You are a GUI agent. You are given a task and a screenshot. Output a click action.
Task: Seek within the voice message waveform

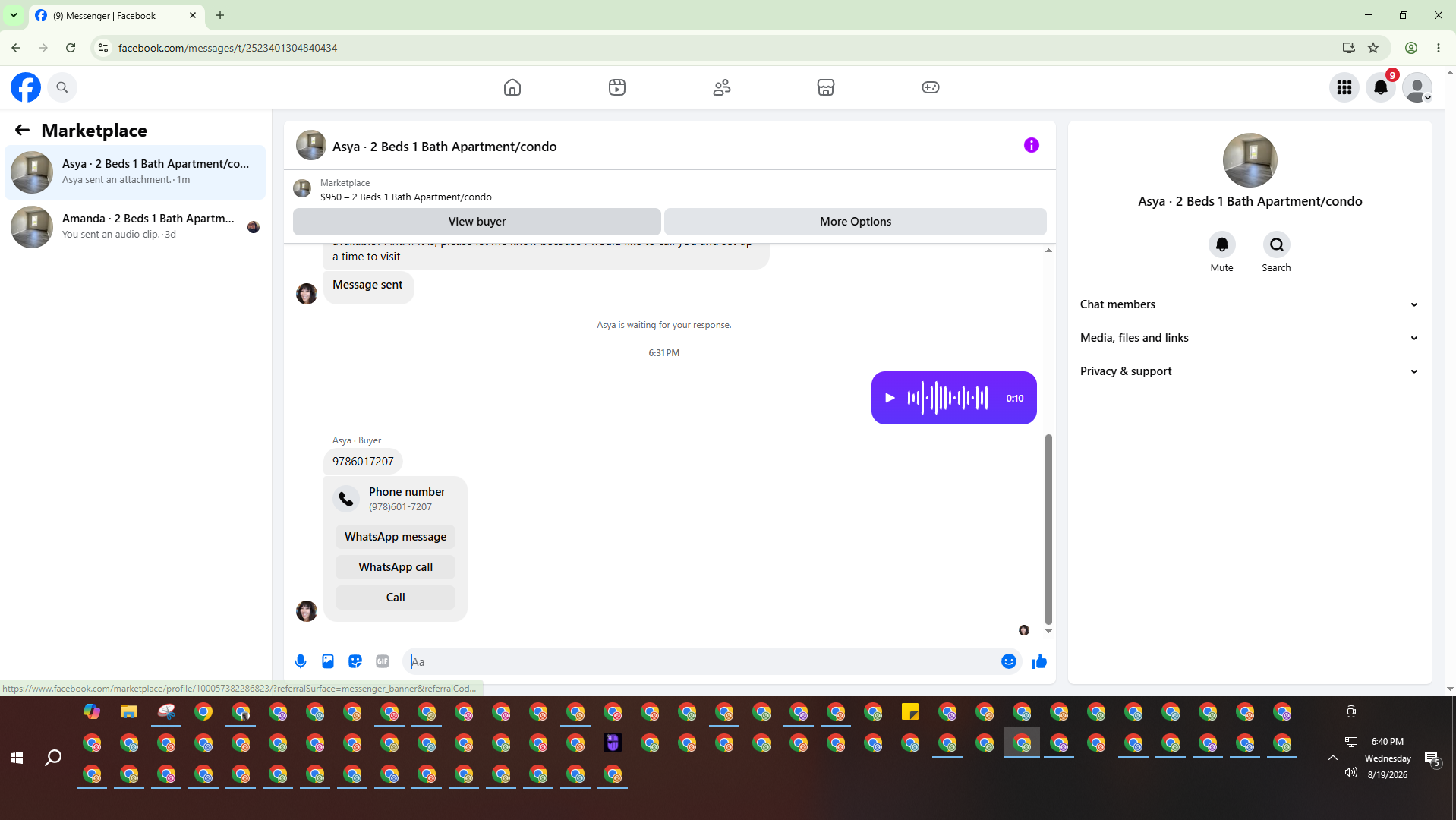point(947,398)
